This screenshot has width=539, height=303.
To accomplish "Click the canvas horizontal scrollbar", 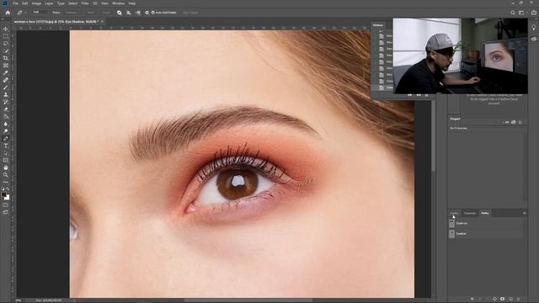I will [248, 300].
